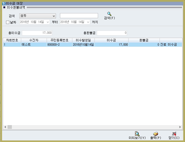This screenshot has height=142, width=185.
Task: Select the 테스트 patient row
Action: tap(34, 45)
